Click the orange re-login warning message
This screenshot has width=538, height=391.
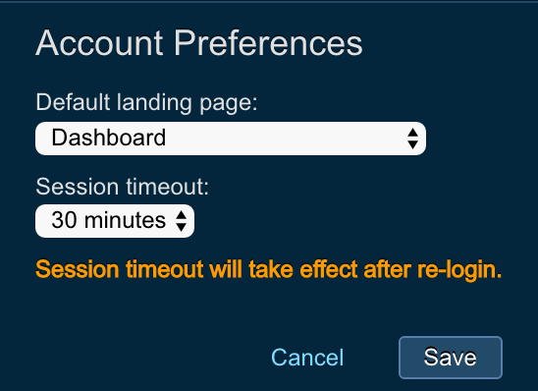tap(269, 269)
